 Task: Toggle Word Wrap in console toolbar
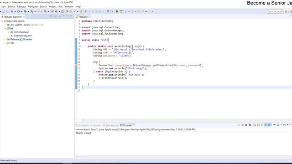[x=262, y=125]
